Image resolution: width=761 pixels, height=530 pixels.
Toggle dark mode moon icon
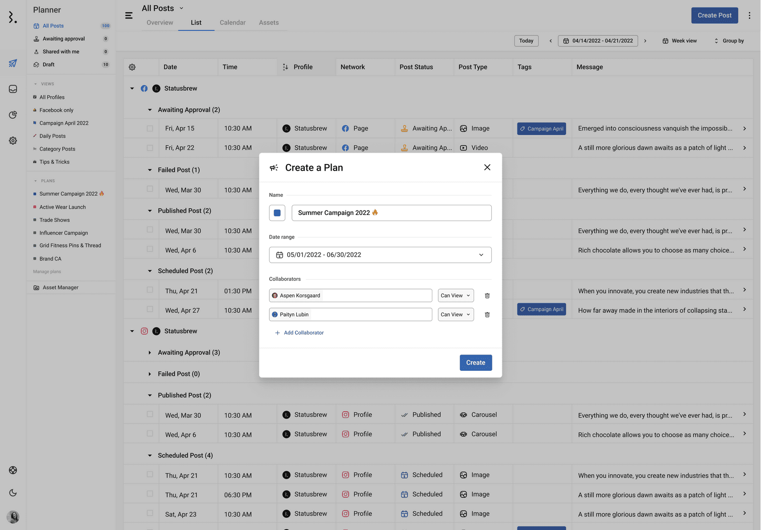pyautogui.click(x=13, y=493)
